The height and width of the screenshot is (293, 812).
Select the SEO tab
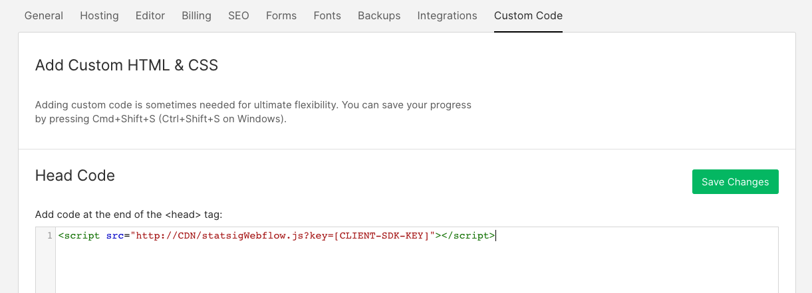239,15
